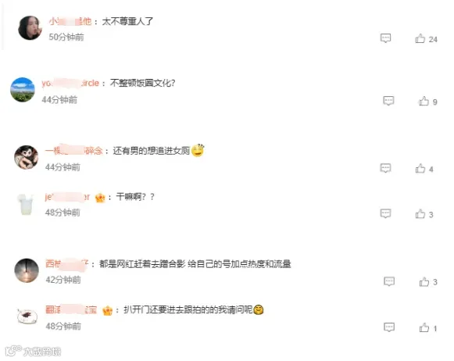Screen dimensions: 454x361
Task: Click the crown badge next to 干嘛啊 commenter
Action: point(100,198)
